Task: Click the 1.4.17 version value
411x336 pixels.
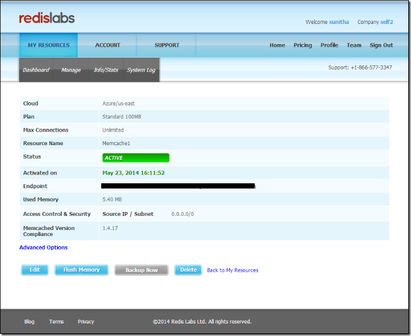Action: click(110, 228)
